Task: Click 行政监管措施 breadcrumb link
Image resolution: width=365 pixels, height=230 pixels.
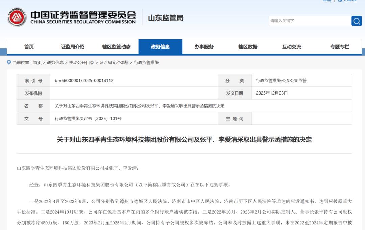Action: [x=146, y=63]
